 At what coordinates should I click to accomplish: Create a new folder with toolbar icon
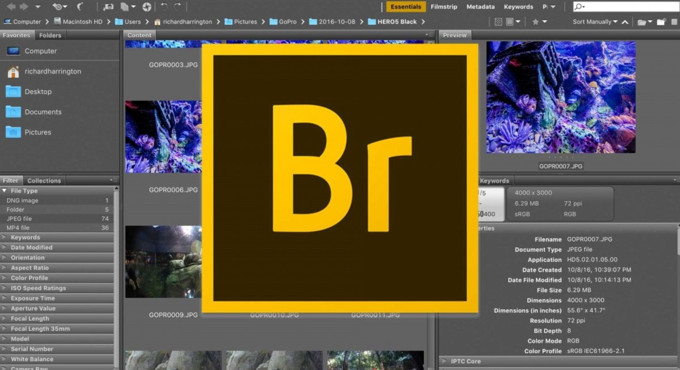661,22
